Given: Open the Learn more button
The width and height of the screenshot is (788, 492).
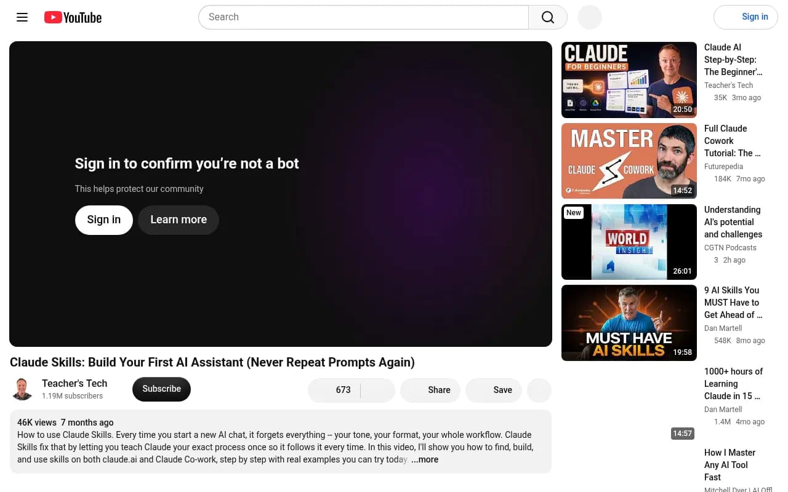Looking at the screenshot, I should [x=179, y=220].
